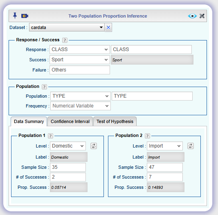Screen dimensions: 218x215
Task: Click Prop. Success value 0.05714
Action: pyautogui.click(x=69, y=187)
